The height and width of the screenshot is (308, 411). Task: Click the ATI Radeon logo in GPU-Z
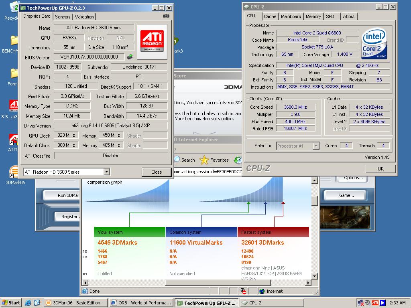click(152, 41)
